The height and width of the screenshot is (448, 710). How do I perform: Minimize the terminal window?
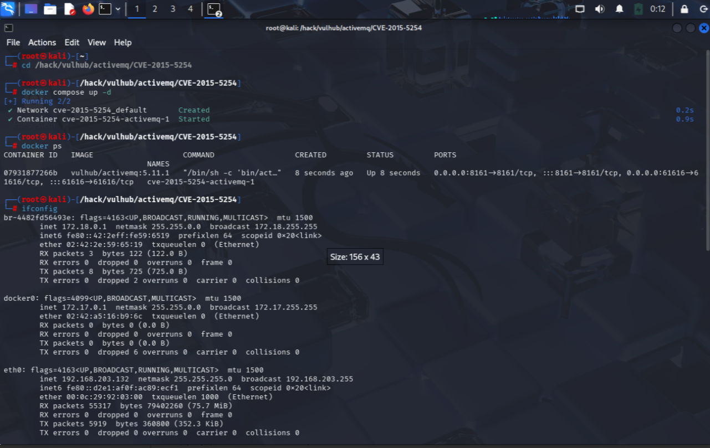[x=677, y=28]
